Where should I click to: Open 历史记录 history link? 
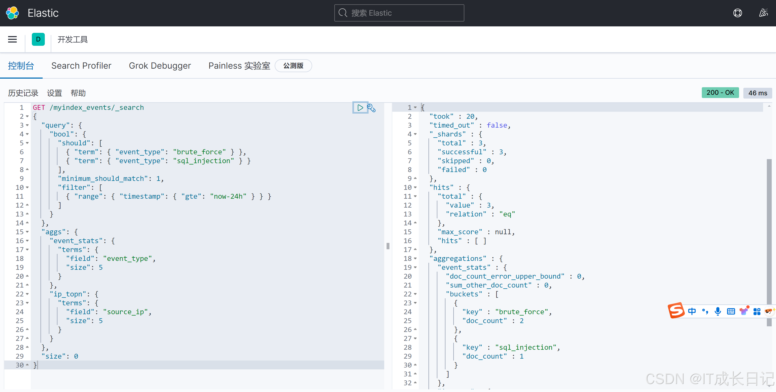tap(23, 93)
